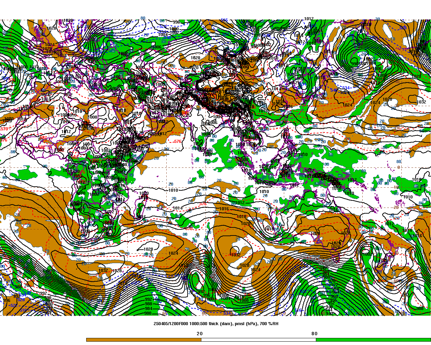Click the caption starting "250405/1200F000 1000:500 thick"
Viewport: 431px width, 345px height.
click(x=216, y=324)
